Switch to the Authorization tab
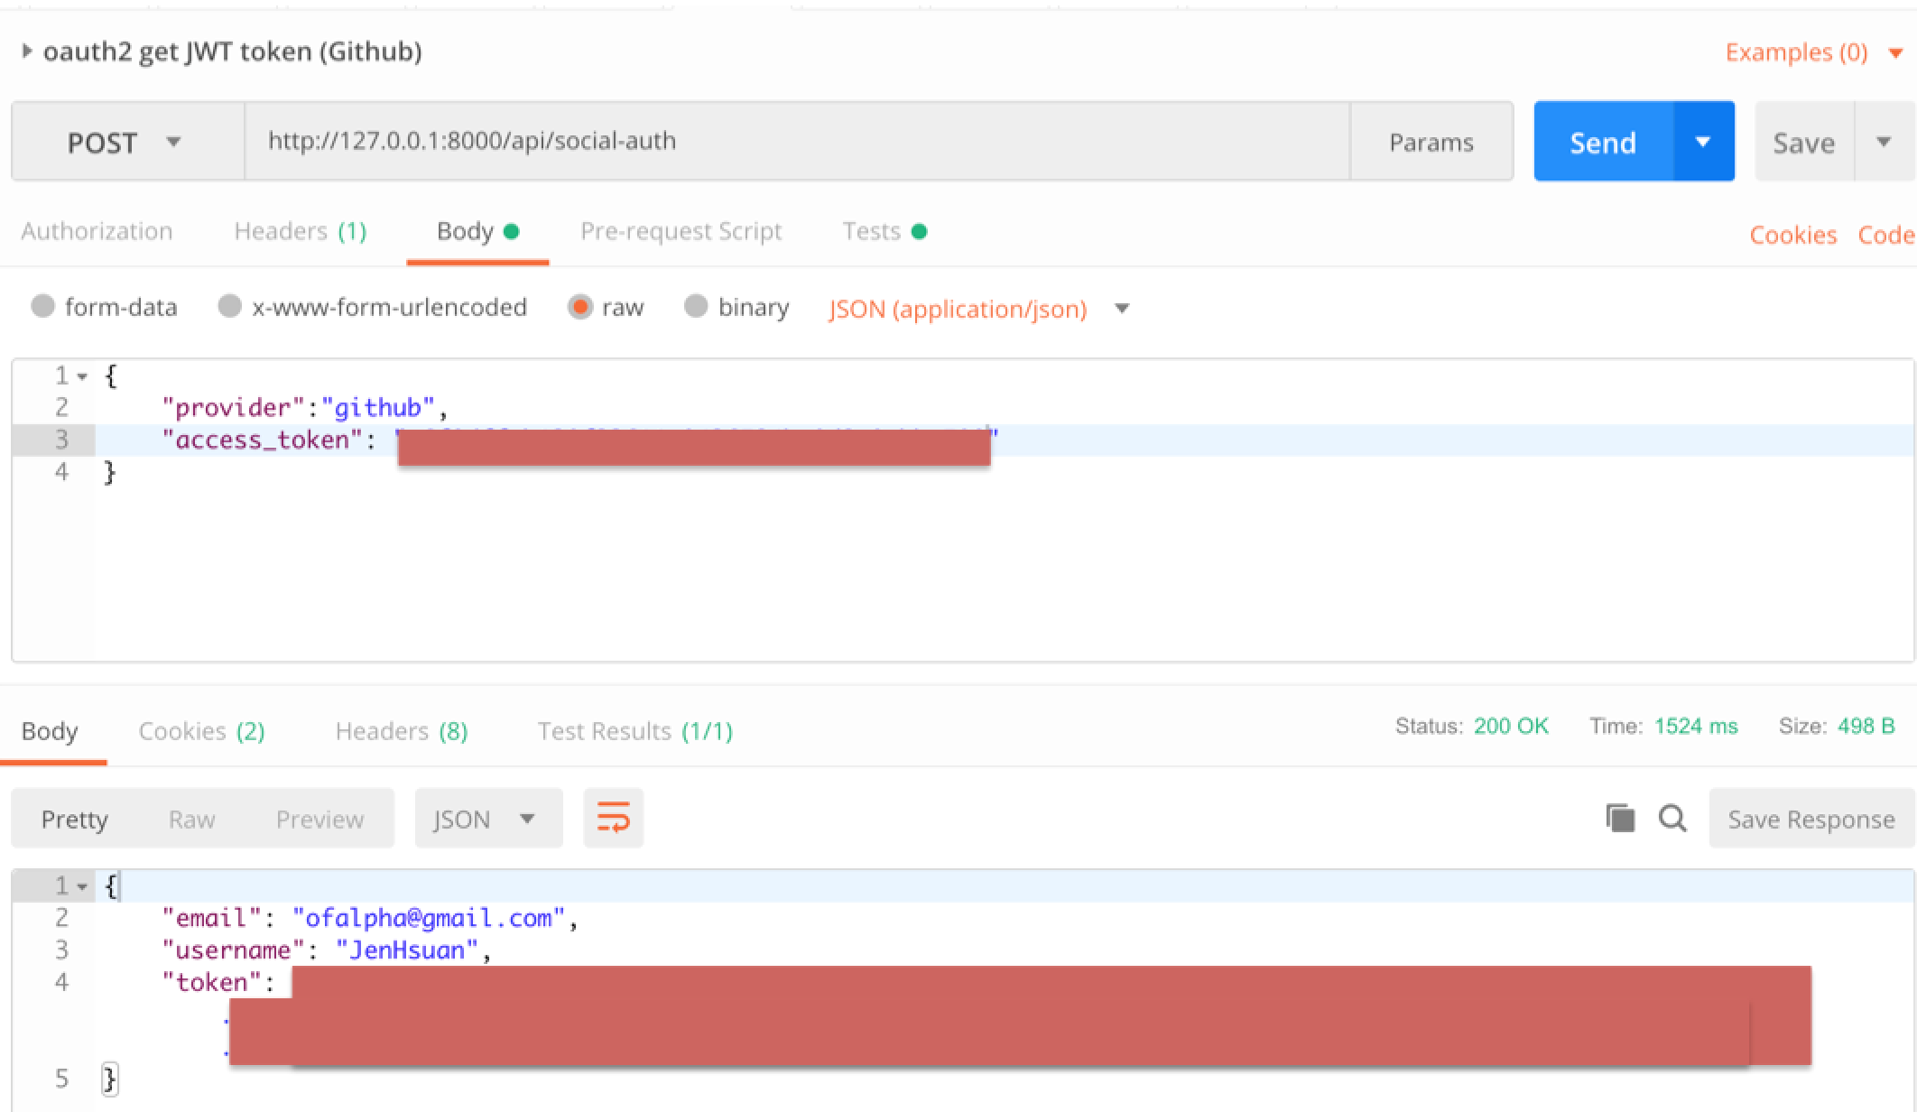The height and width of the screenshot is (1112, 1917). coord(97,231)
